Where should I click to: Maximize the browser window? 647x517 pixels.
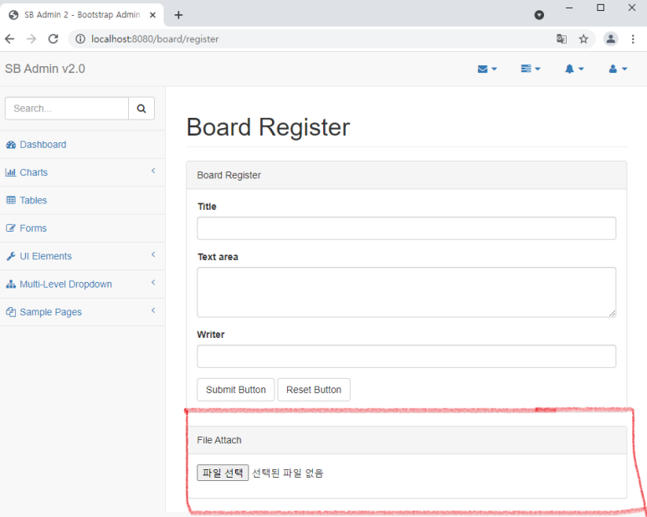click(601, 8)
